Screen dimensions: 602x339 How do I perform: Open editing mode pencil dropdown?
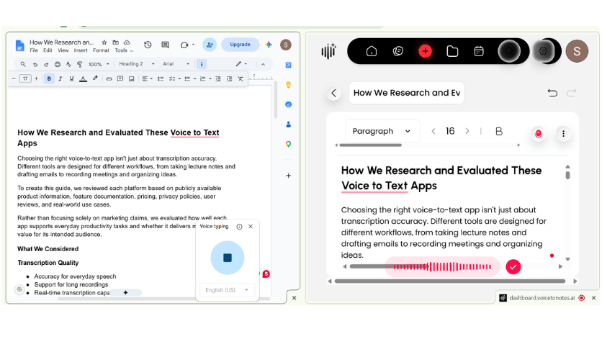(x=241, y=64)
